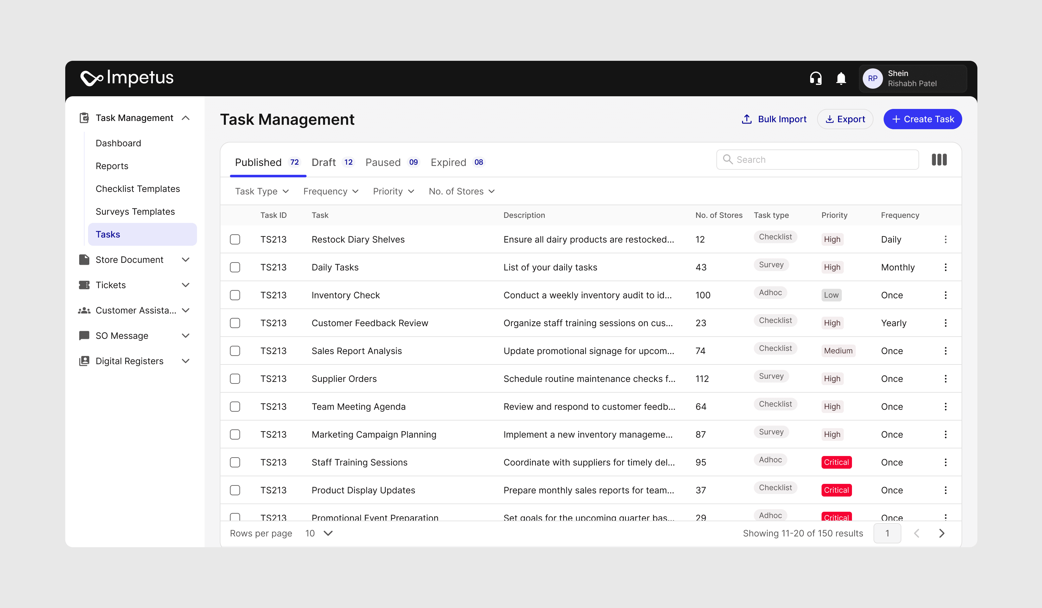Open three-dot menu for Inventory Check row

coord(945,295)
